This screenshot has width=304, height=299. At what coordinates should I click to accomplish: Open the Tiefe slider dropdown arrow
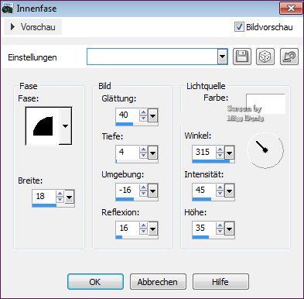[153, 153]
